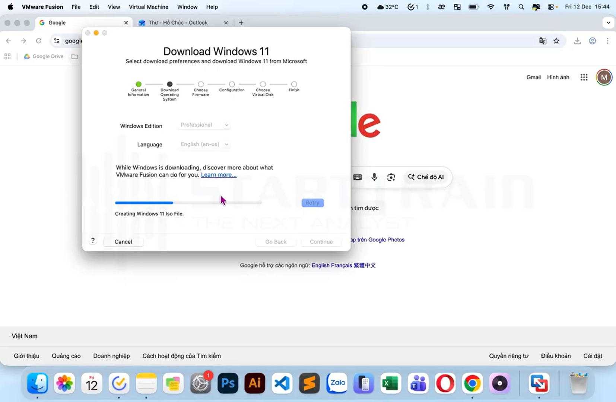
Task: Click the help question mark button
Action: pos(93,241)
